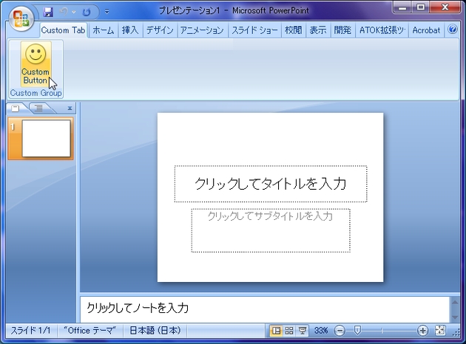Maximize the PowerPoint window
Viewport: 466px width, 344px height.
(x=421, y=7)
